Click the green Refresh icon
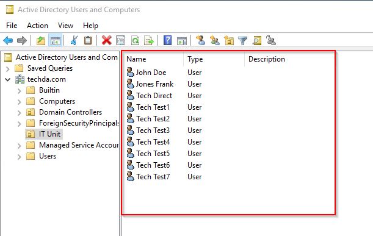373x236 pixels. coord(135,41)
